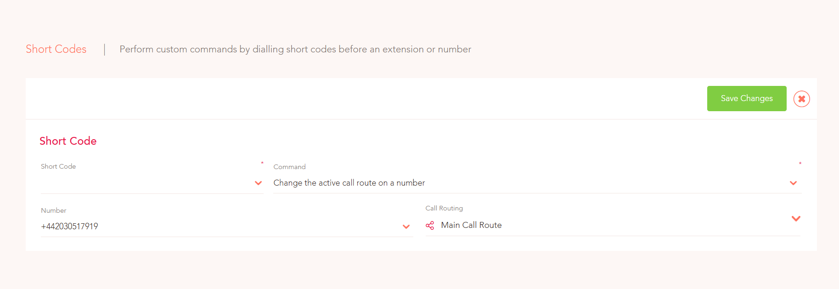Open the Command dropdown arrow

793,183
